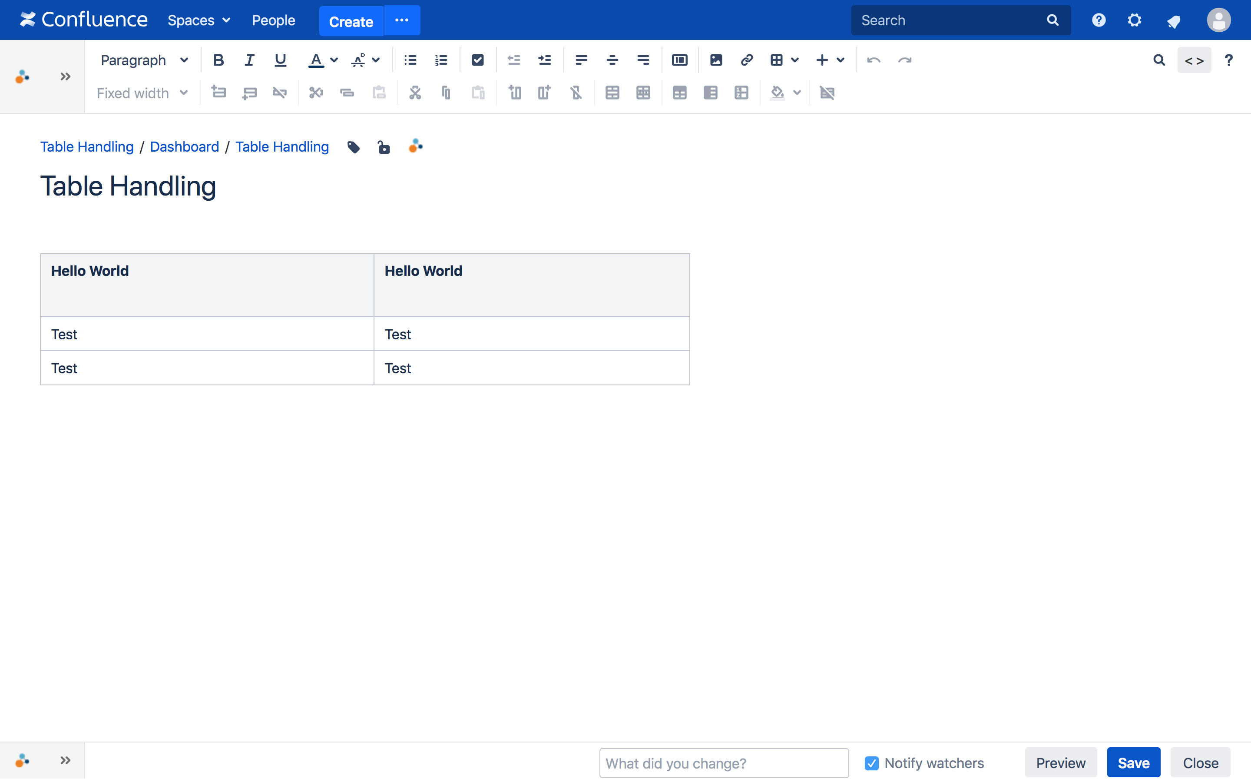
Task: Switch to source code editor view
Action: [x=1194, y=60]
